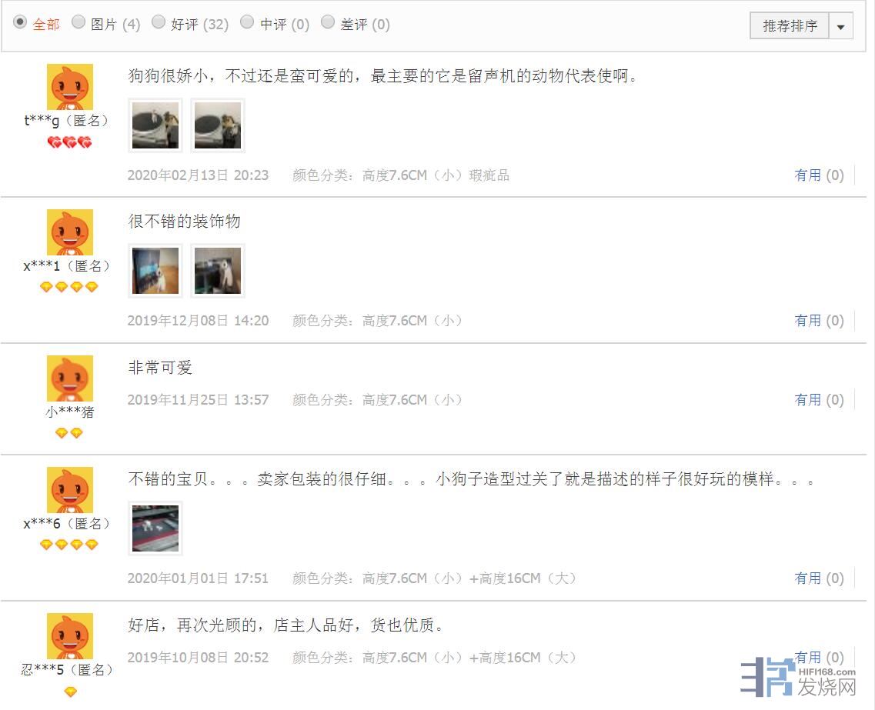The width and height of the screenshot is (875, 710).
Task: Click dropdown arrow beside 推荐排序
Action: pyautogui.click(x=841, y=26)
